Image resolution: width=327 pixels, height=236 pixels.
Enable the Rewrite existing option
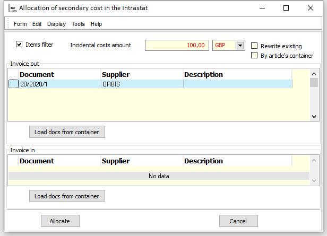[255, 46]
